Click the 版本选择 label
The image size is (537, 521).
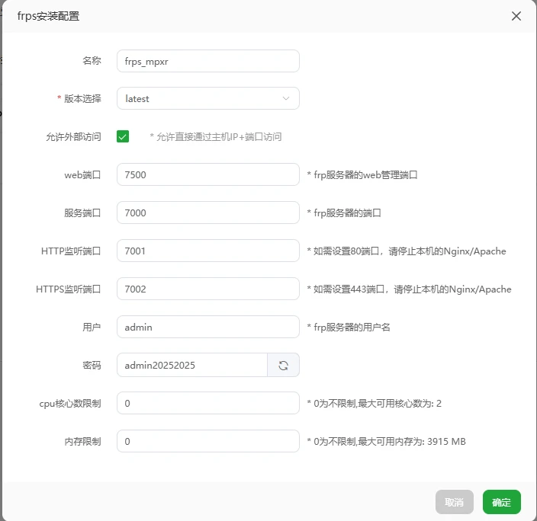(82, 98)
